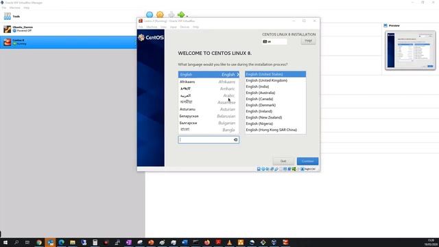The height and width of the screenshot is (247, 439).
Task: Open File menu in the Centos 8 VM window
Action: 141,27
